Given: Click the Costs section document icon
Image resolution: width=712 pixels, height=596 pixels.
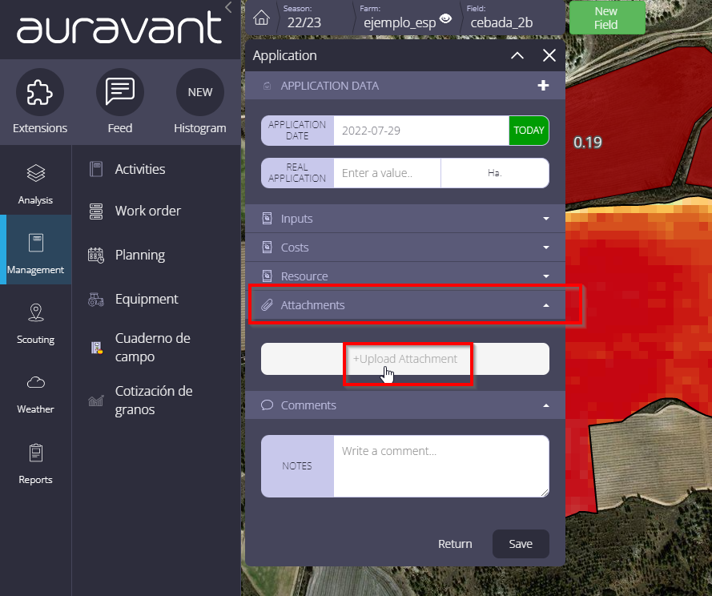Looking at the screenshot, I should pyautogui.click(x=267, y=247).
